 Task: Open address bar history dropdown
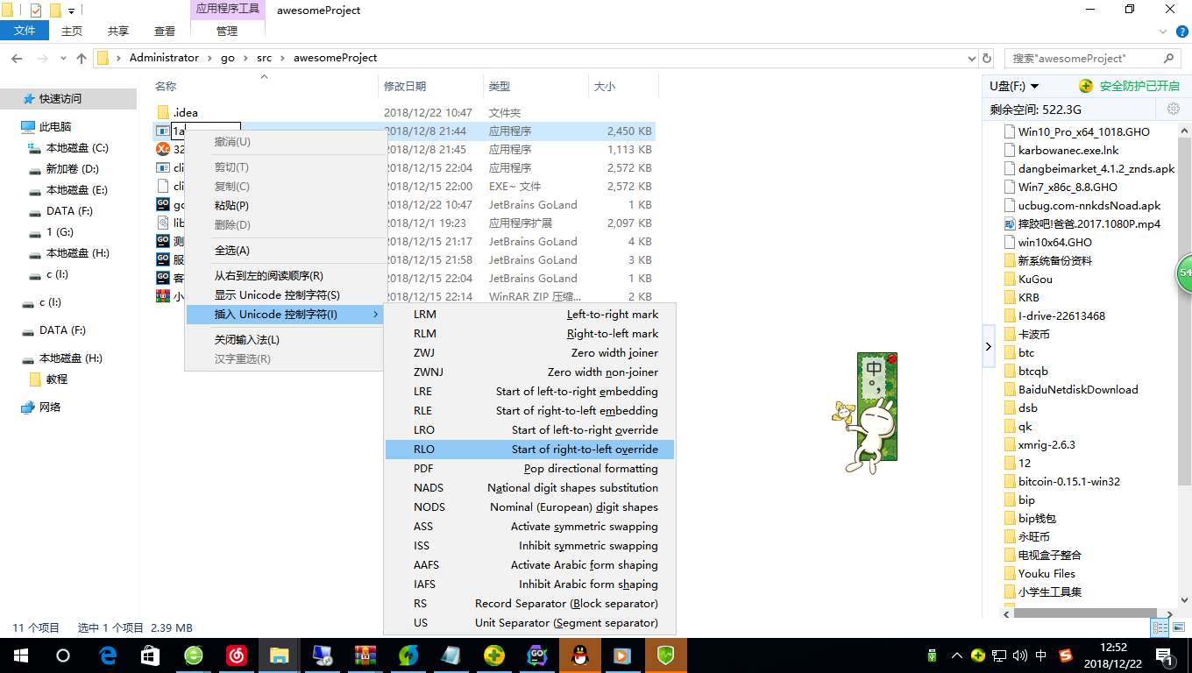click(970, 59)
